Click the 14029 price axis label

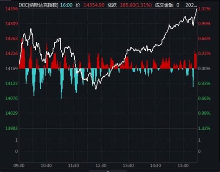coord(12,113)
